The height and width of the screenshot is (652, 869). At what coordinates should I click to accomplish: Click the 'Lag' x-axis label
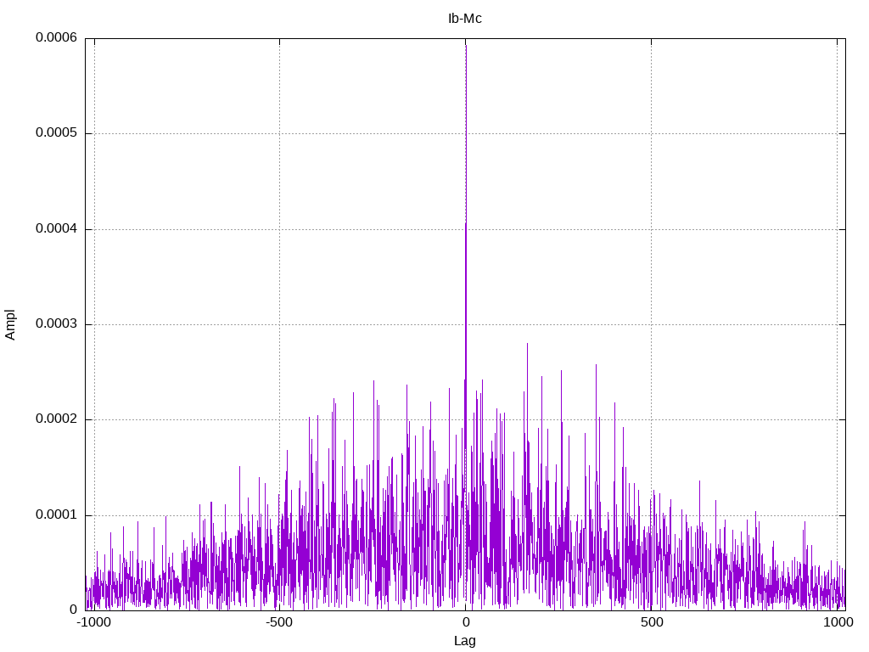coord(464,641)
